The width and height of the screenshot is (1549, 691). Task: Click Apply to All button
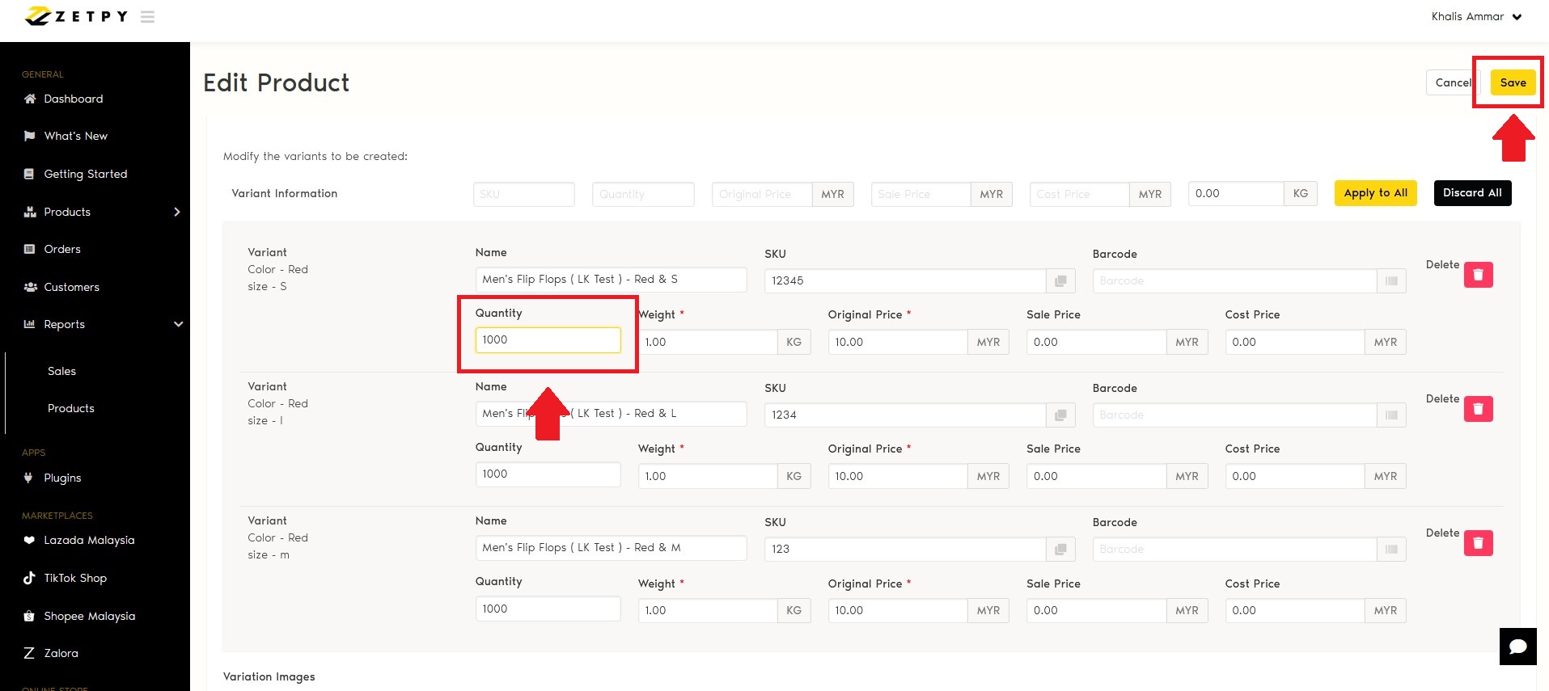1375,193
